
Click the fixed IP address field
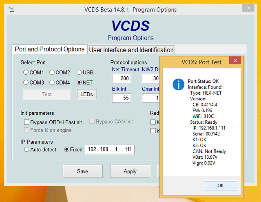pos(110,149)
